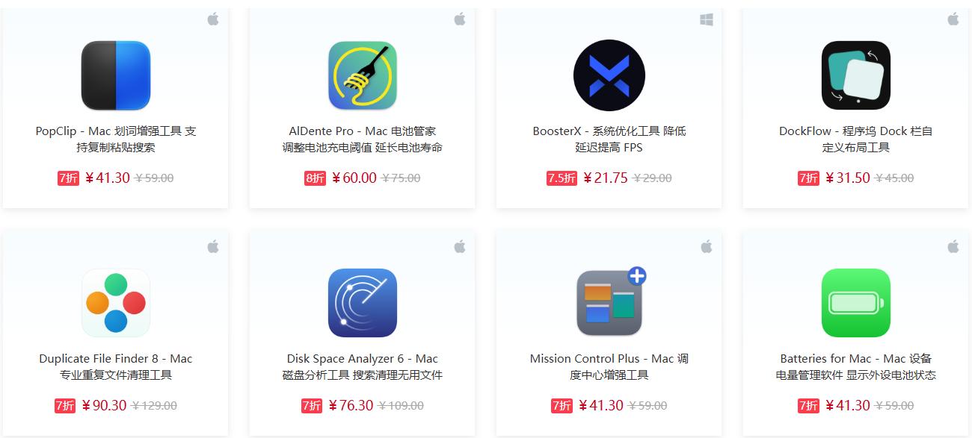This screenshot has width=972, height=438.
Task: Open the PopClip product title link
Action: (x=116, y=140)
